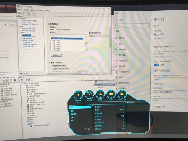Click the red X uninstall icon in device toolbar
This screenshot has width=188, height=141.
(29, 80)
